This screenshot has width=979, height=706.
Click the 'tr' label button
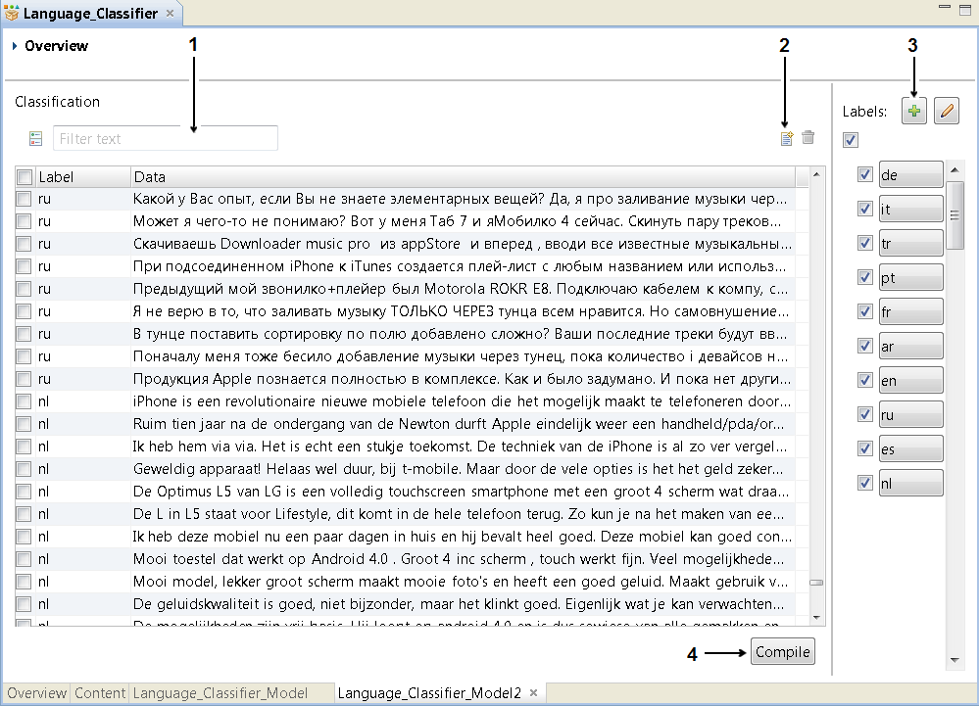tap(911, 243)
